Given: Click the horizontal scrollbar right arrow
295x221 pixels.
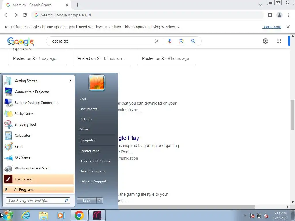Looking at the screenshot, I should tap(288, 207).
